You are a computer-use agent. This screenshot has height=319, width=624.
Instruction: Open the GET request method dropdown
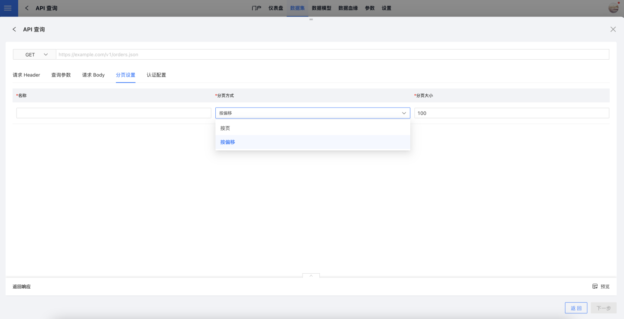[35, 54]
